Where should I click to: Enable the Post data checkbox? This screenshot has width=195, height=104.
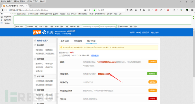[x=15, y=26]
